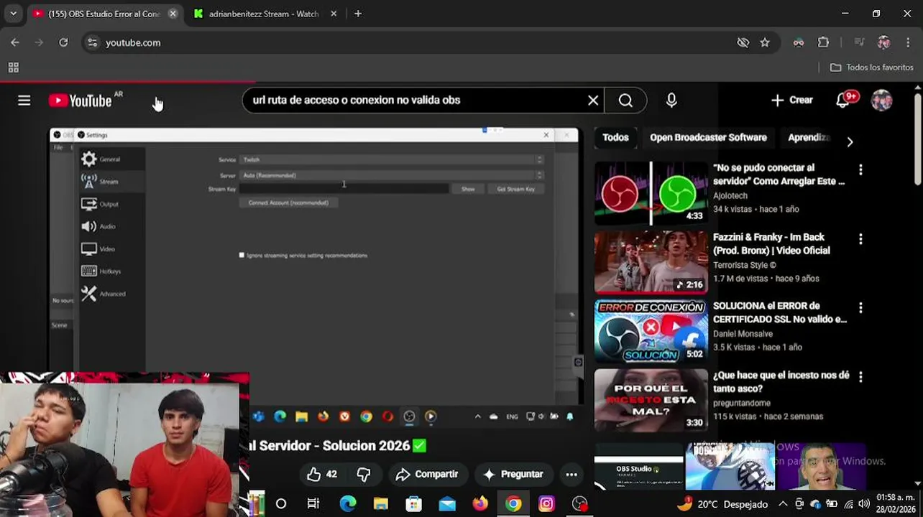
Task: Show hidden system tray icons
Action: pos(783,504)
